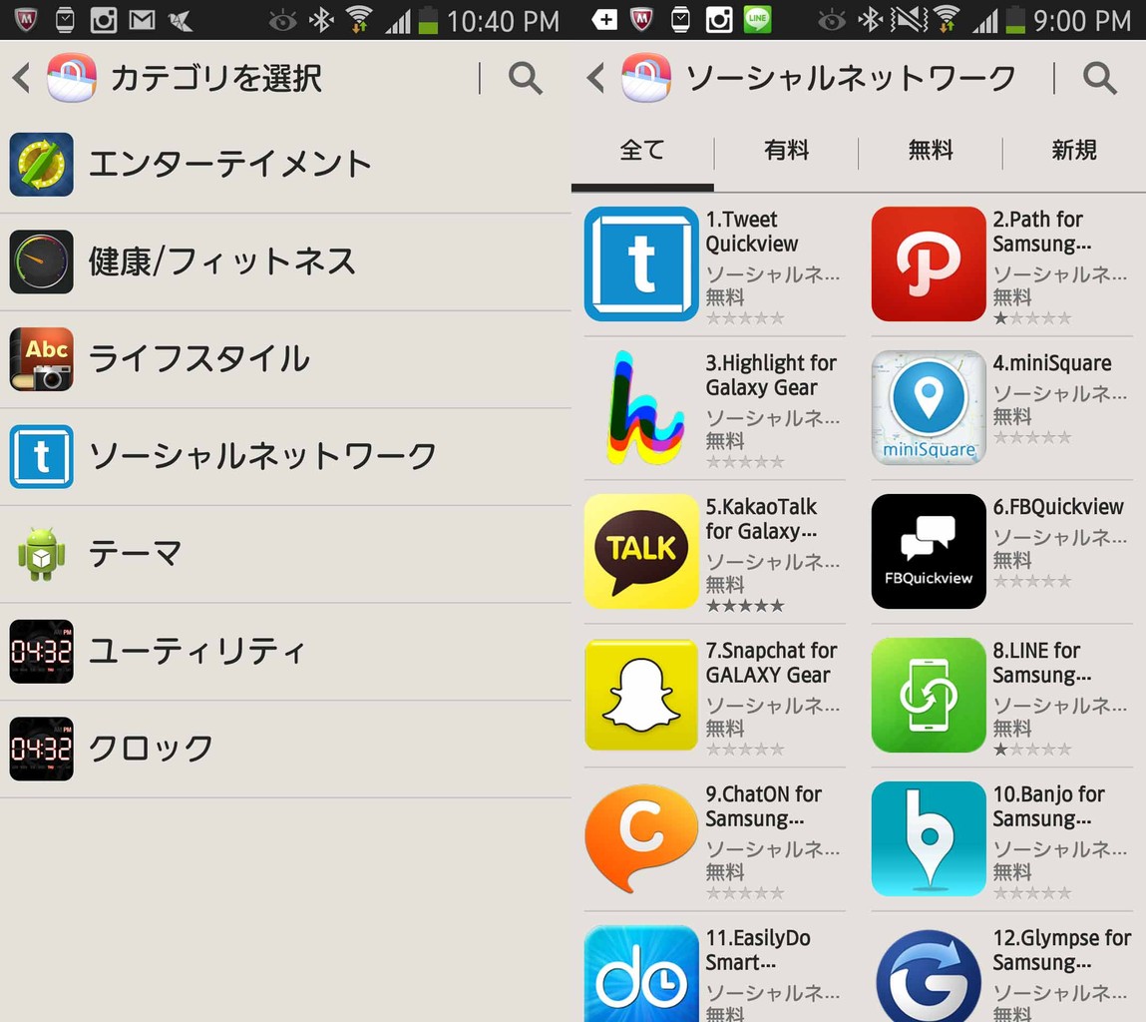Screen dimensions: 1146x1022
Task: Open Lifestyle Abc camera icon
Action: tap(42, 359)
